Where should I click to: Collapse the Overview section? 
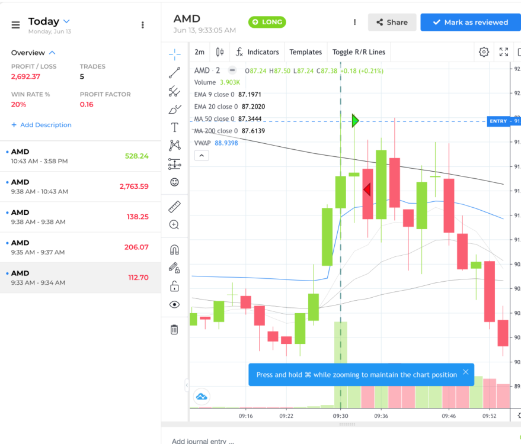pos(52,53)
